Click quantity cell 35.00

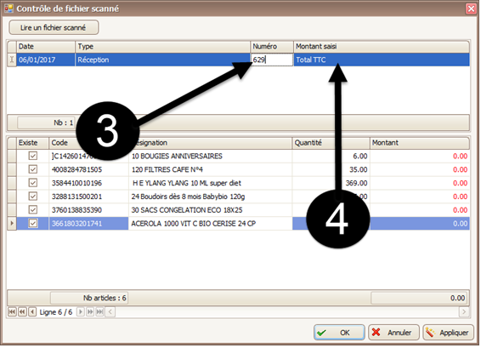[x=331, y=169]
